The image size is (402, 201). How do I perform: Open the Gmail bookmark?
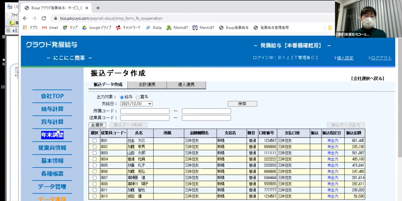pos(50,28)
